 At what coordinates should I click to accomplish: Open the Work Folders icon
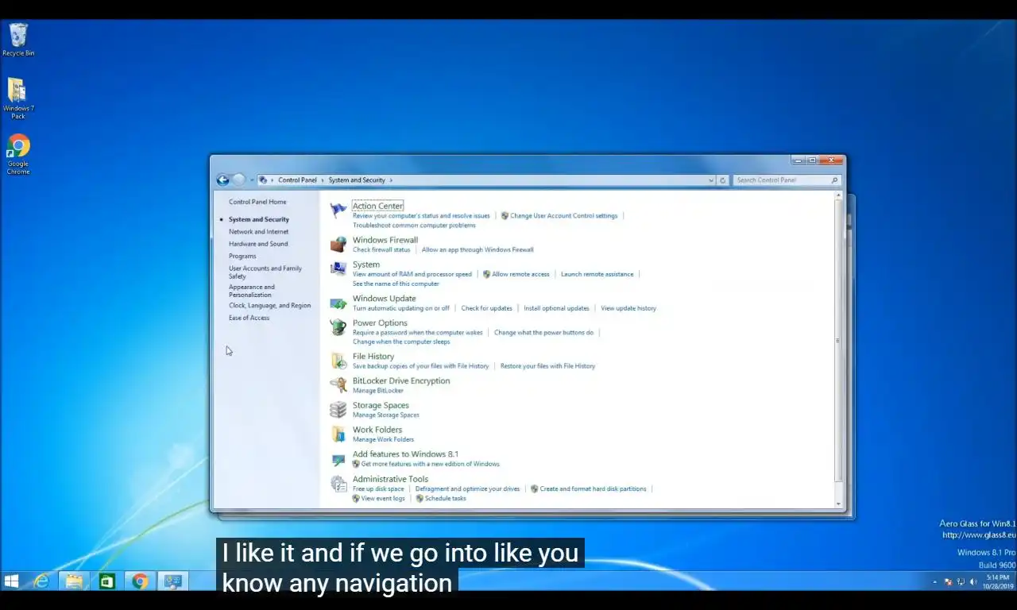click(338, 434)
